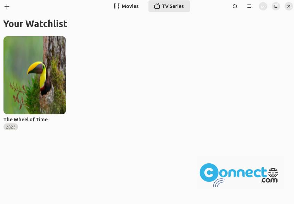
Task: Click the plus icon to add a title
Action: pyautogui.click(x=7, y=6)
